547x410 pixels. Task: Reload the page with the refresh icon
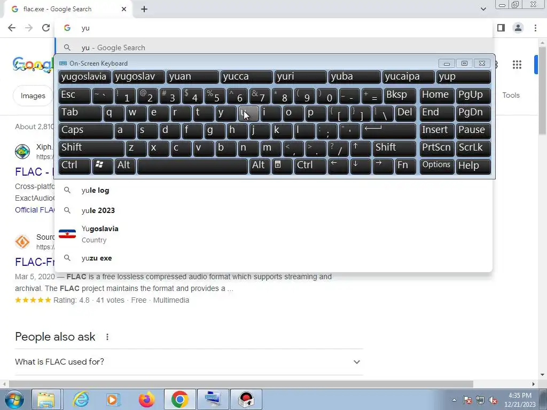click(46, 28)
